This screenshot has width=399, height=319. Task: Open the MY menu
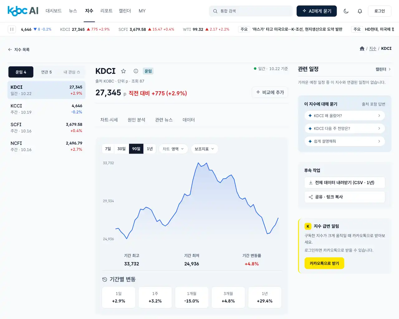142,11
